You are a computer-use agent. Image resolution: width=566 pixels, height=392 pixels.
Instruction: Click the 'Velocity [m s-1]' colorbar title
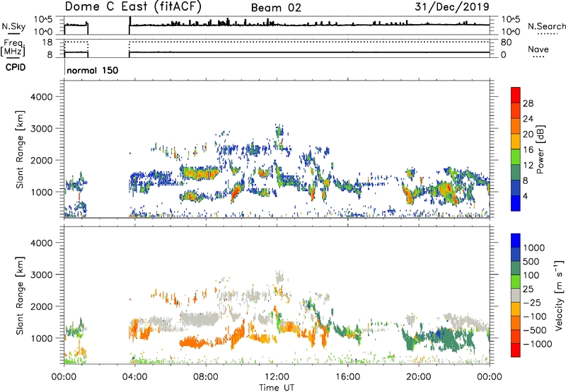coord(559,295)
